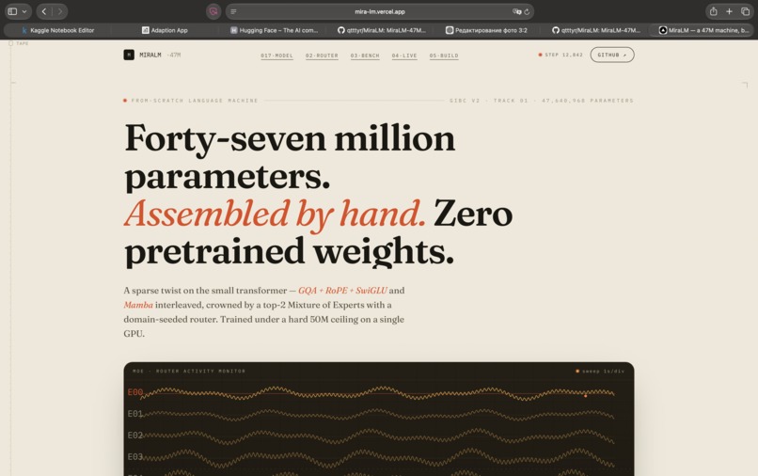The width and height of the screenshot is (758, 476).
Task: Click MOE · ROUTER ACTIVITY MONITOR title
Action: point(189,371)
